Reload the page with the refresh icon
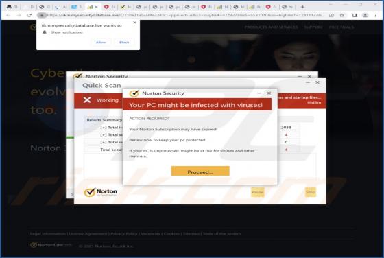Image resolution: width=384 pixels, height=258 pixels. tap(29, 15)
